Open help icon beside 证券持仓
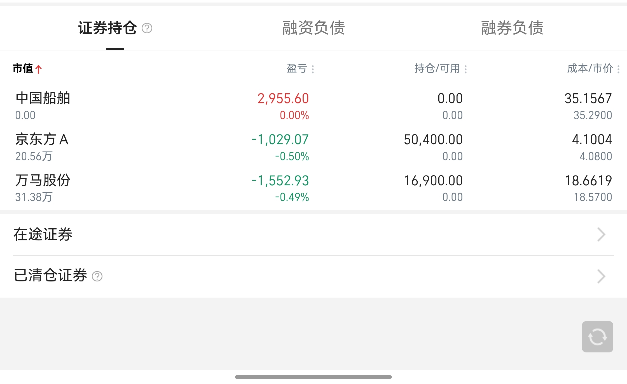The image size is (627, 384). point(147,28)
